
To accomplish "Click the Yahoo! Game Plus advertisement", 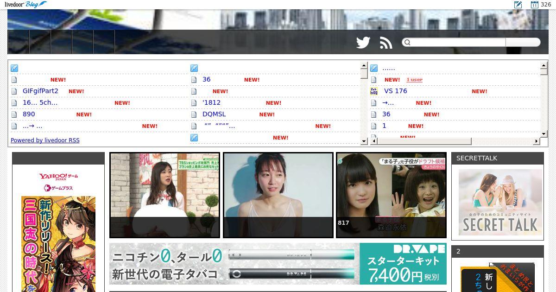I will pyautogui.click(x=58, y=232).
